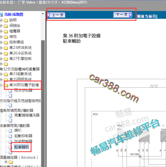Expand the 控制模組 folder node
The height and width of the screenshot is (167, 166).
pos(1,42)
